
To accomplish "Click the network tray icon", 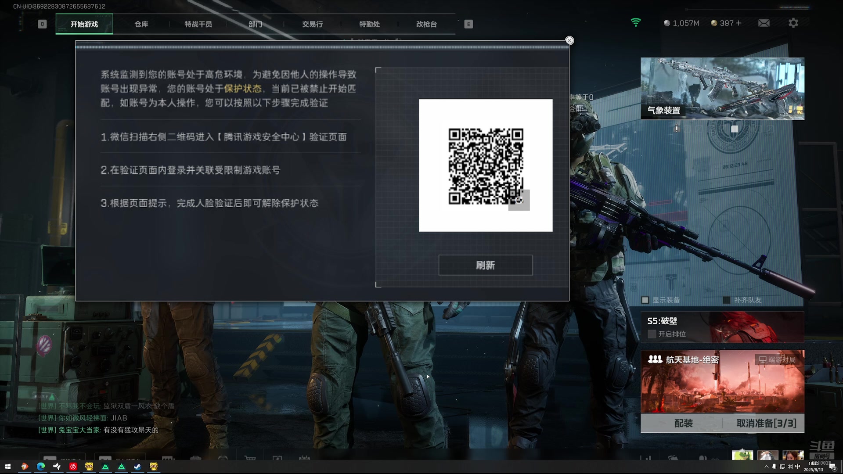I will click(x=782, y=467).
